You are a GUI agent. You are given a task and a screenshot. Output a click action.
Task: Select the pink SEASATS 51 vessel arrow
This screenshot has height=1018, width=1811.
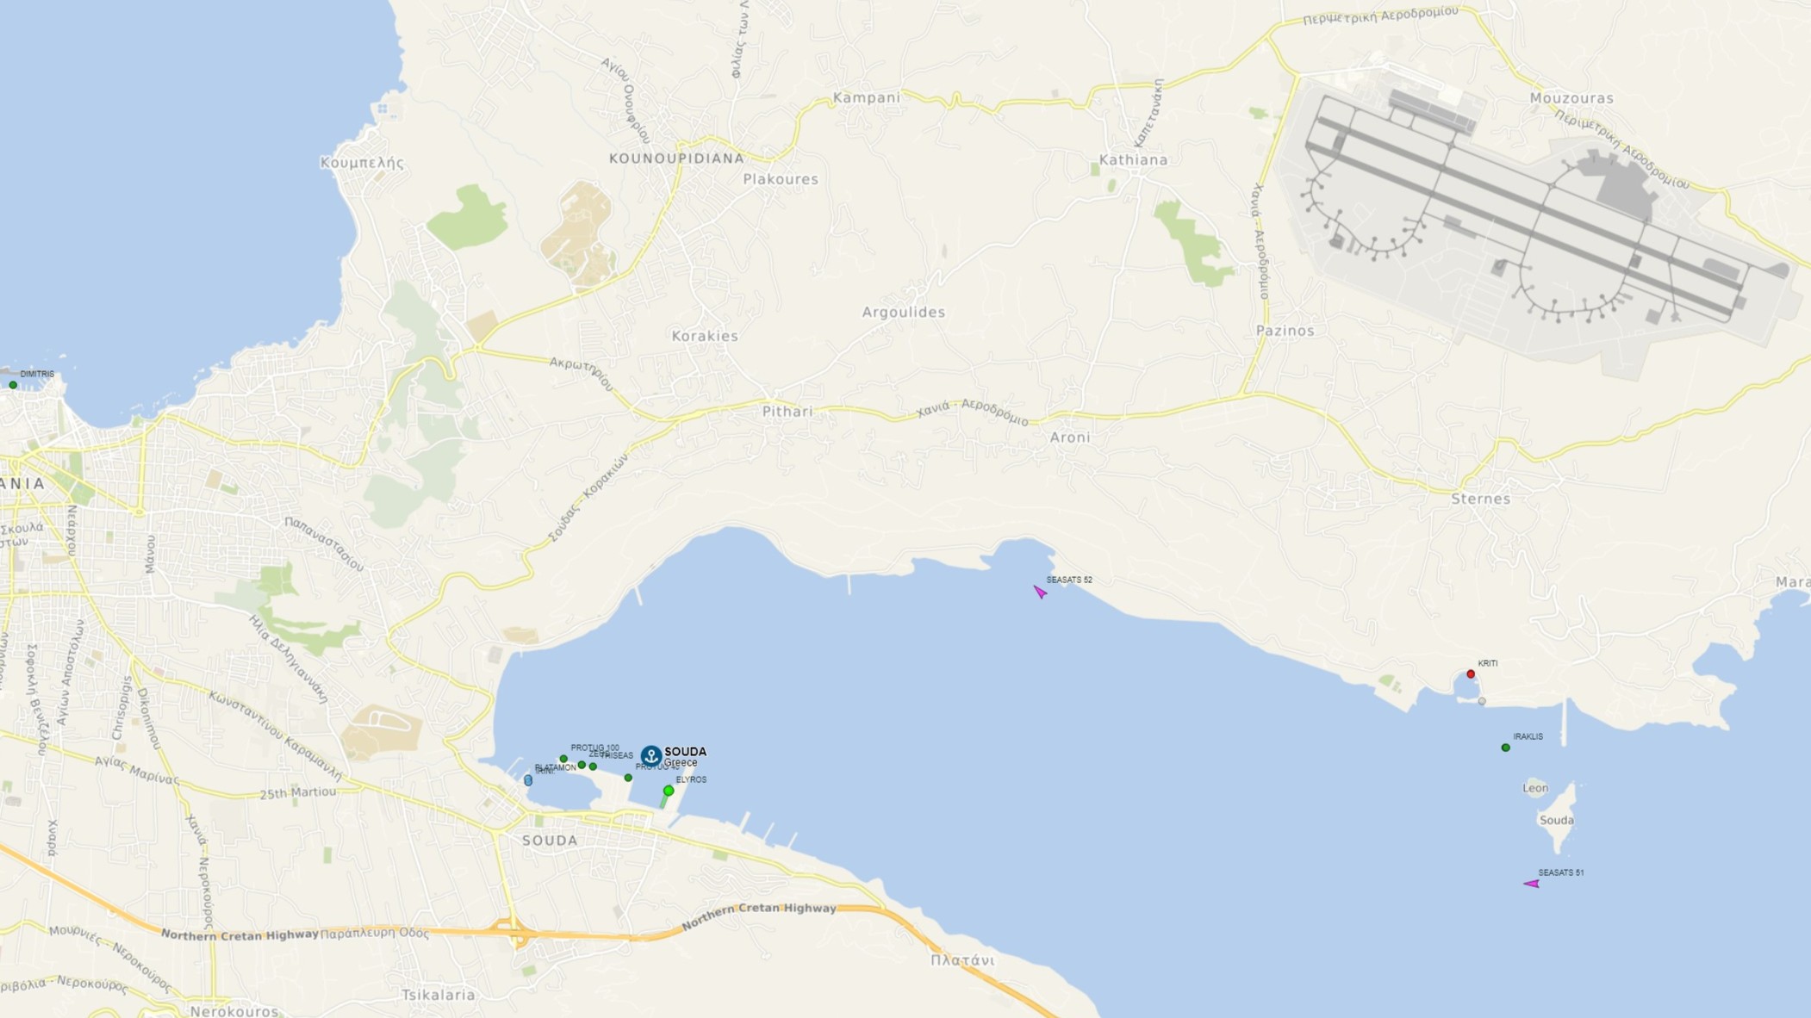pyautogui.click(x=1532, y=884)
